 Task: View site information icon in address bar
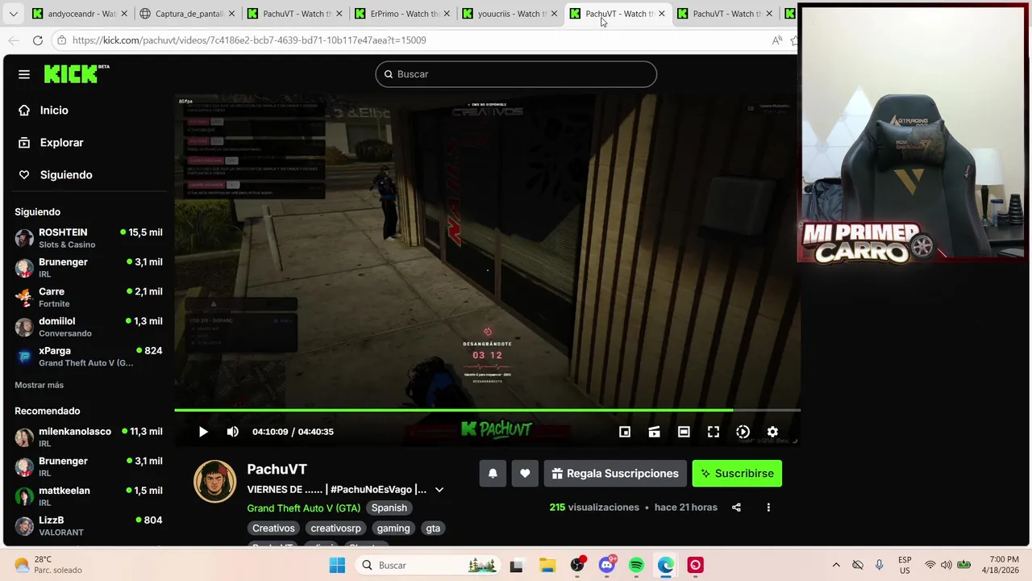[61, 40]
